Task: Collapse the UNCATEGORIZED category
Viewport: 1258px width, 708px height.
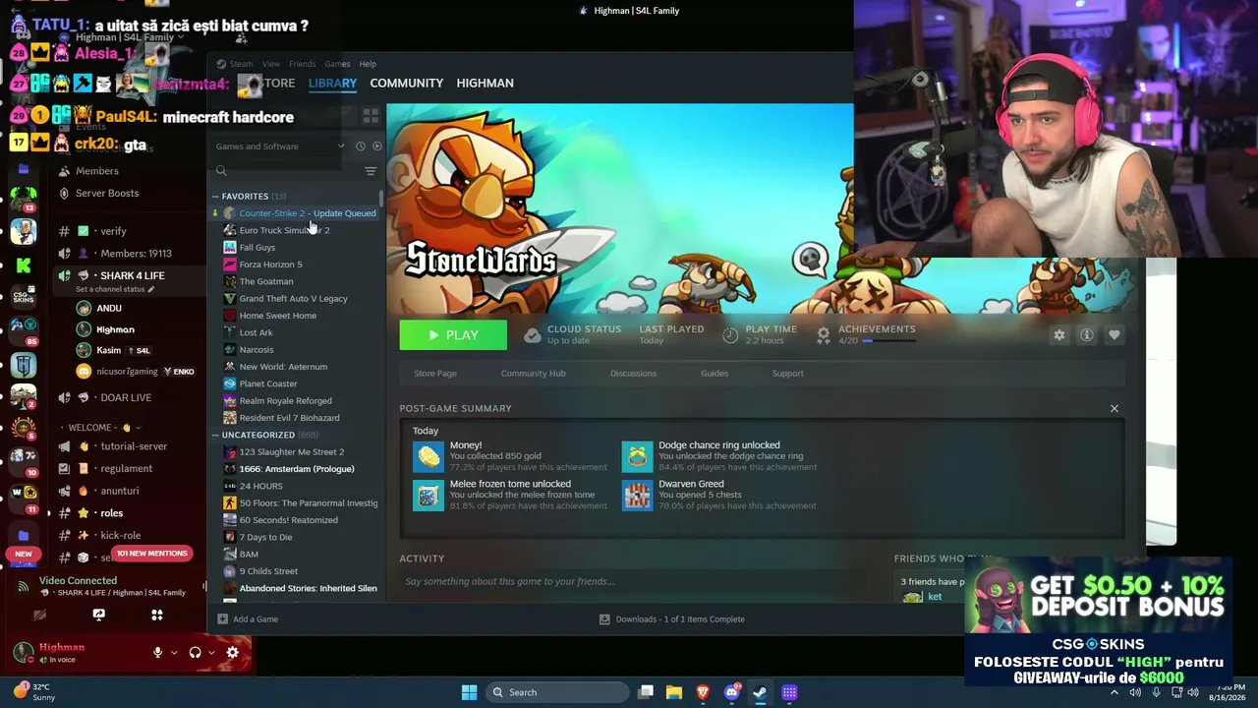Action: (215, 435)
